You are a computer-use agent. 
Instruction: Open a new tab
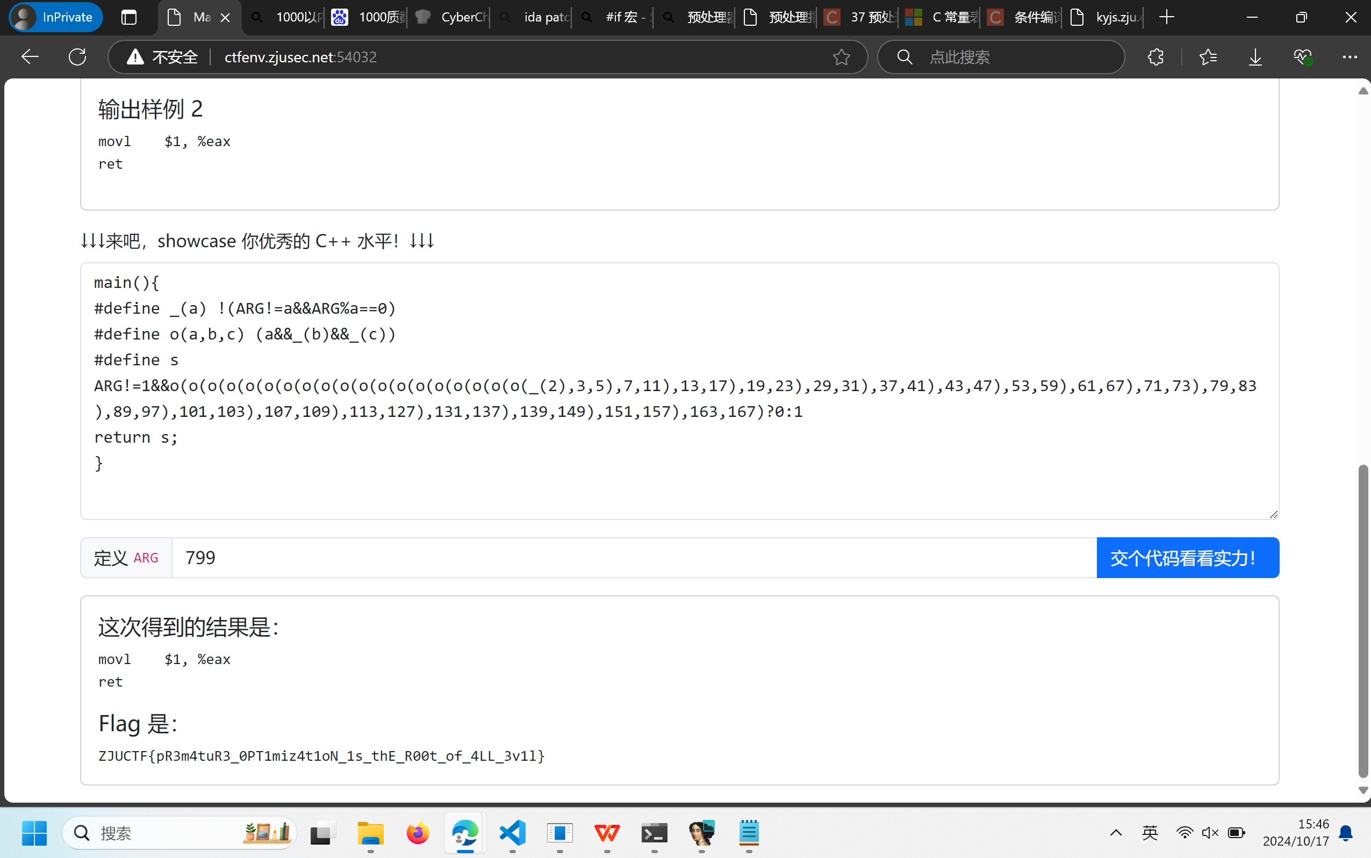(x=1167, y=17)
